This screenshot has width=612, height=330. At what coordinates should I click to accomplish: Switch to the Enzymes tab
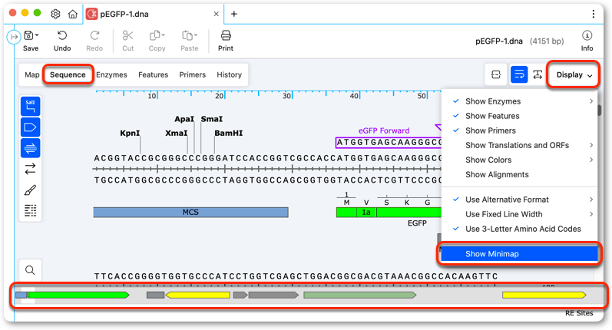click(x=111, y=74)
